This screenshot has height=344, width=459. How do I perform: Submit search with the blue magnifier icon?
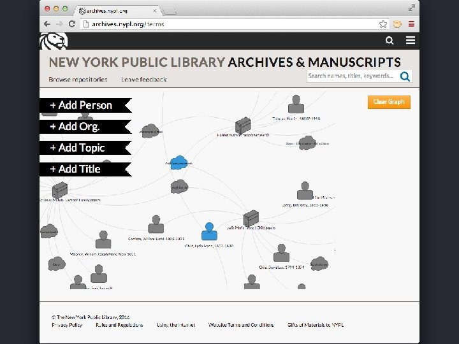(405, 76)
